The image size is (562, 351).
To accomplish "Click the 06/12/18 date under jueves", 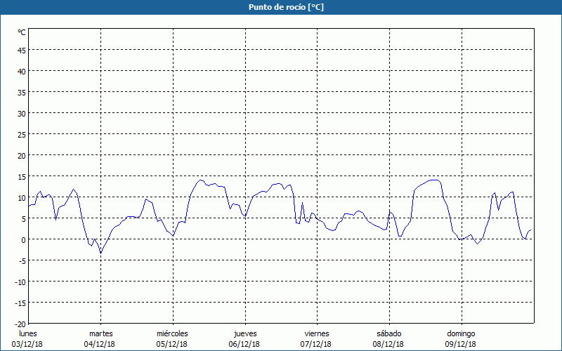I will point(244,344).
